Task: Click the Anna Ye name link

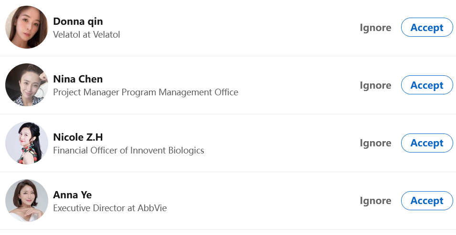Action: tap(73, 195)
